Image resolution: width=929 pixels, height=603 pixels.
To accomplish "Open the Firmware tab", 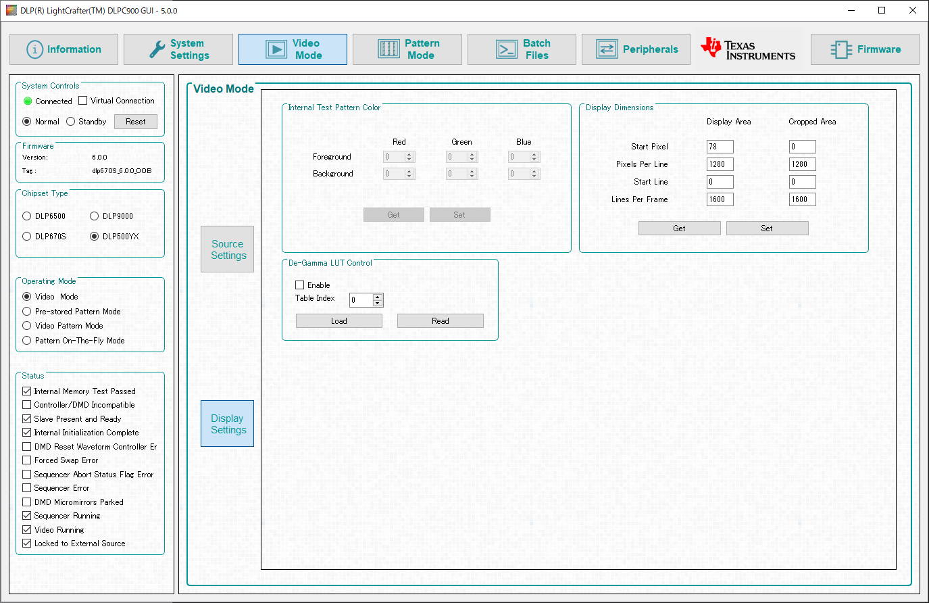I will (x=865, y=49).
